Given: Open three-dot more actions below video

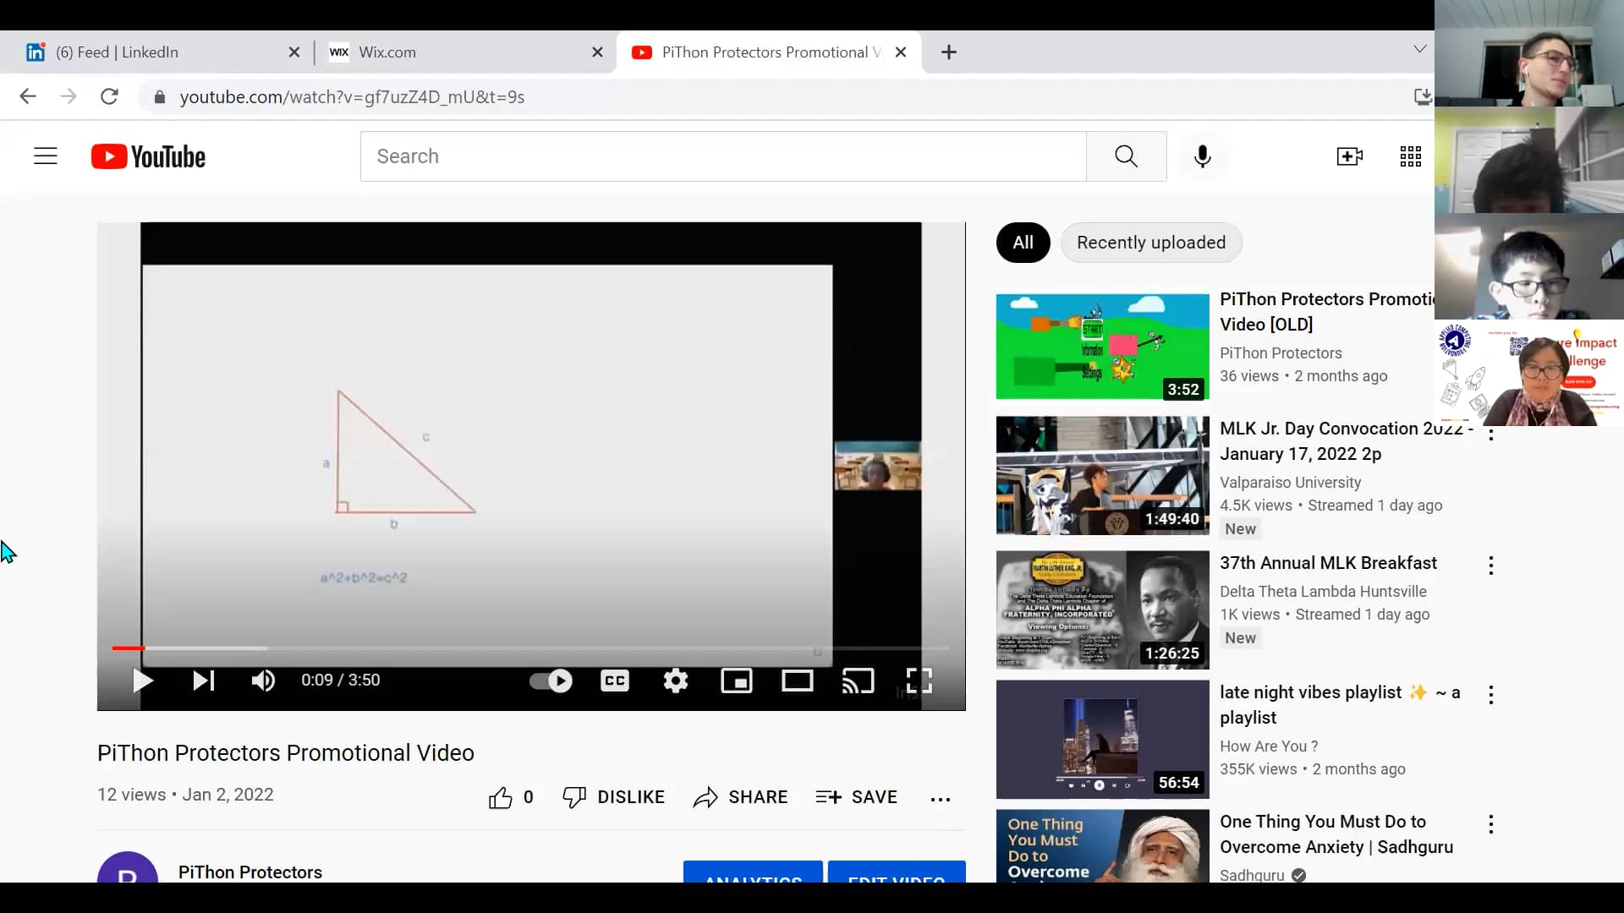Looking at the screenshot, I should click(940, 798).
